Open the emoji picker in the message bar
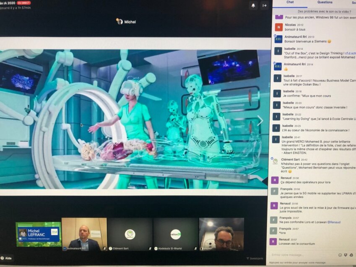Screen dimensions: 356x267 (x=340, y=254)
